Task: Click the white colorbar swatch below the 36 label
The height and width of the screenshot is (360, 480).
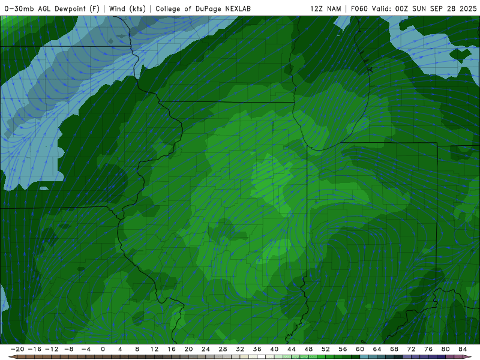Action: (x=262, y=357)
